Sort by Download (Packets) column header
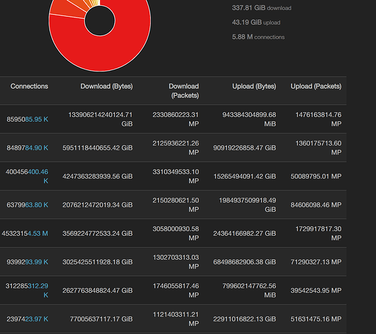 point(184,91)
